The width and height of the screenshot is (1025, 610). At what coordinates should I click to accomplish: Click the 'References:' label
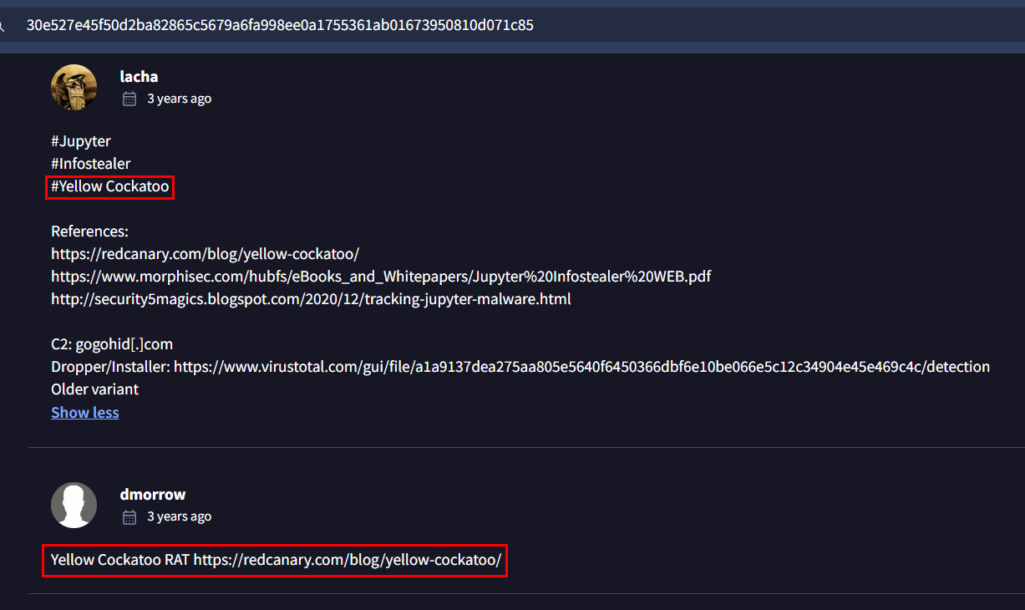[90, 231]
